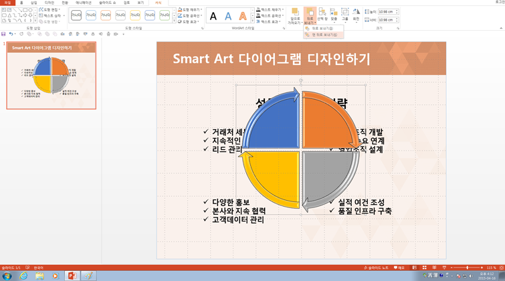Switch to Reading view icon

point(434,268)
